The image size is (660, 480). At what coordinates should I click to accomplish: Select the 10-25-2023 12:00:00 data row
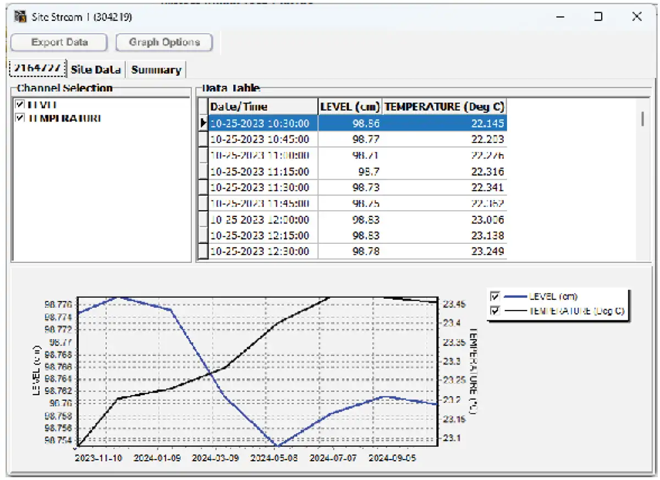coord(264,220)
